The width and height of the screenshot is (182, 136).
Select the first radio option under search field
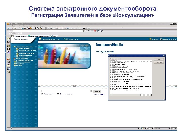point(42,94)
